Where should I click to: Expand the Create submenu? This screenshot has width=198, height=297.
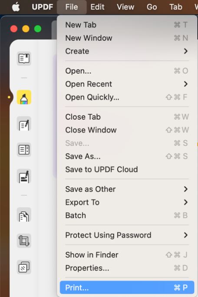point(127,51)
